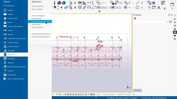Open Свойства вида view properties tool
Image resolution: width=177 pixels, height=99 pixels.
119,3
